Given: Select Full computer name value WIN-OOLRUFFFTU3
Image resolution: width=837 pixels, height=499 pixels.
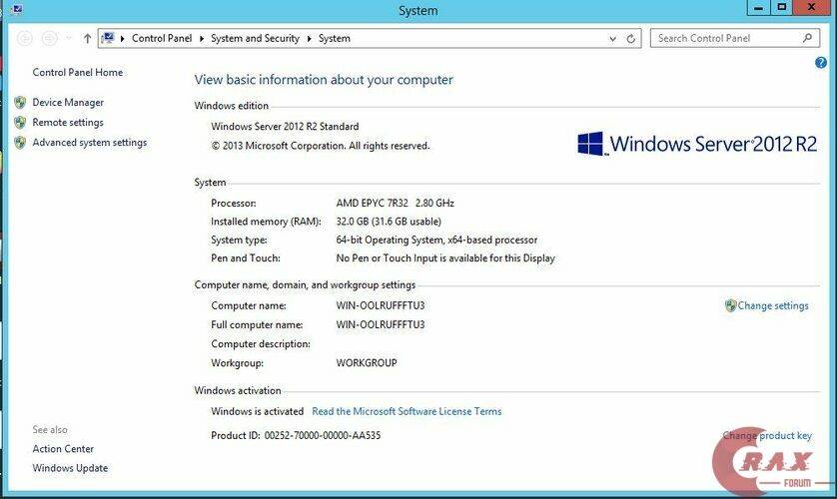Looking at the screenshot, I should (381, 324).
